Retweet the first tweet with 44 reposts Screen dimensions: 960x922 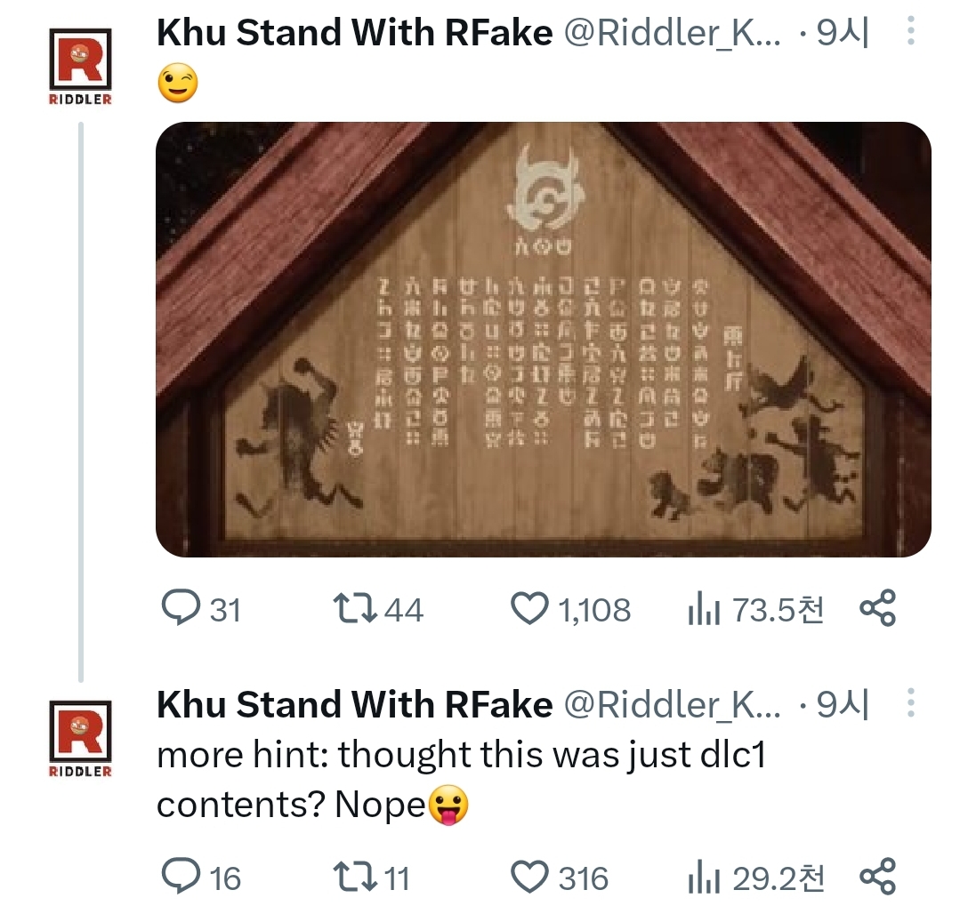378,608
